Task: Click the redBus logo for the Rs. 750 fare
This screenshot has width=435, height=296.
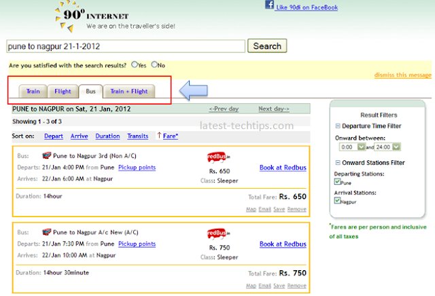Action: tap(219, 234)
